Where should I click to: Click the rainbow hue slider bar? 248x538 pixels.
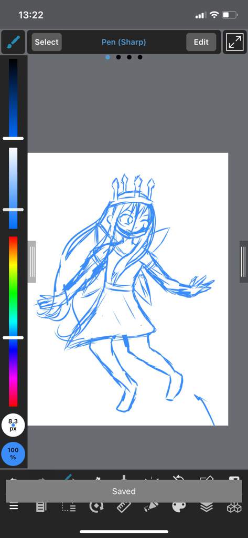(13, 321)
